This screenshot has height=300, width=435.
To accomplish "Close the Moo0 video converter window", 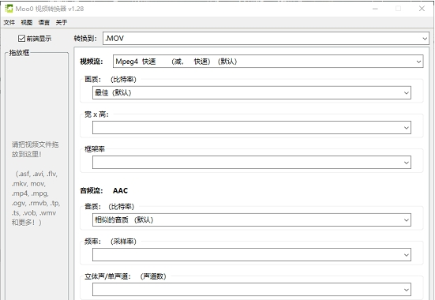I will coord(422,9).
